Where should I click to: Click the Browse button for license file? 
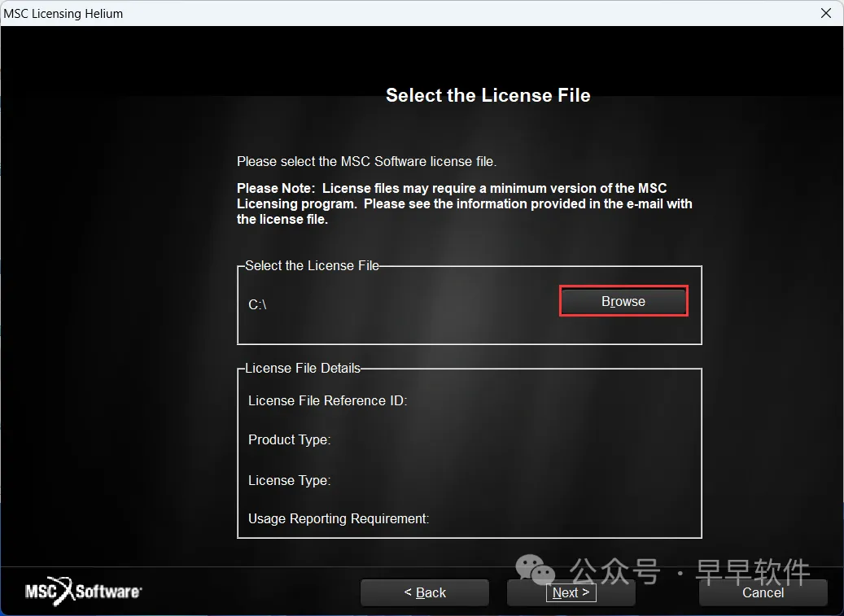click(623, 301)
